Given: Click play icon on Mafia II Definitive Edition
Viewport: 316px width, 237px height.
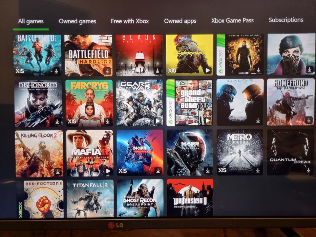Looking at the screenshot, I should (x=108, y=171).
